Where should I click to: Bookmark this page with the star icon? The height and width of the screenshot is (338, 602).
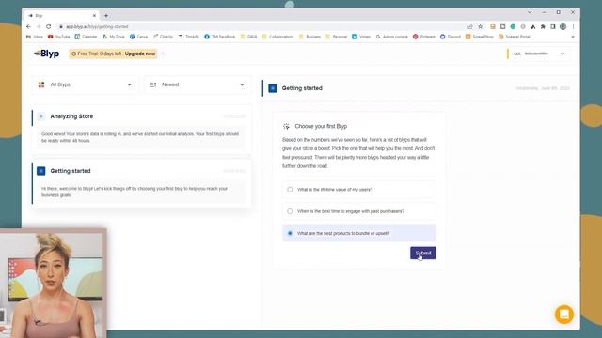481,27
